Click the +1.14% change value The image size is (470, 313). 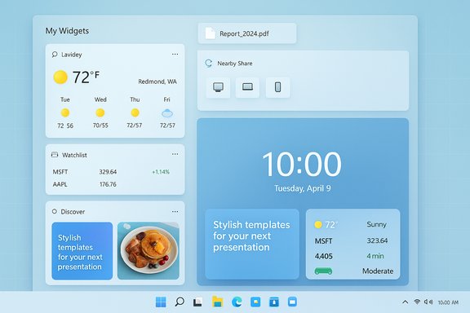tap(161, 172)
